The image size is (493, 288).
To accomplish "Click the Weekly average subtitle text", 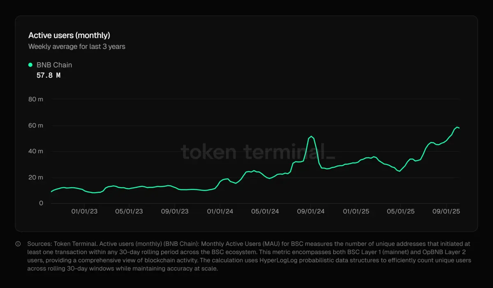I will [76, 47].
